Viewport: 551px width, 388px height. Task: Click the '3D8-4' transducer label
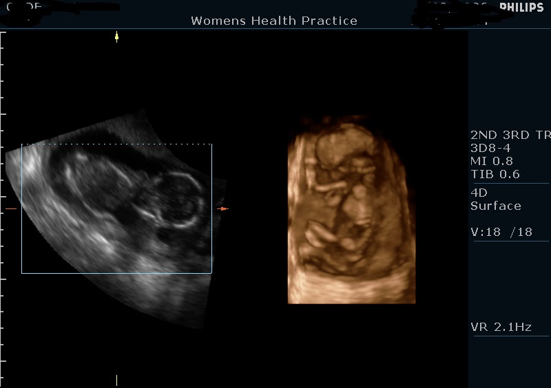pos(490,148)
